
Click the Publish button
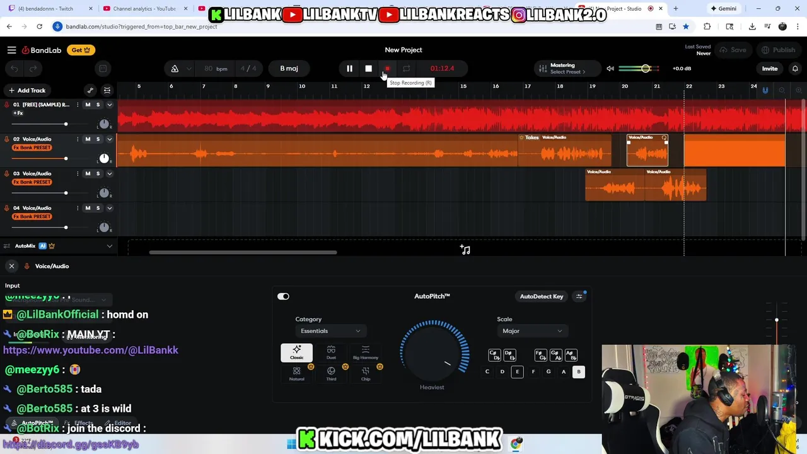[x=778, y=50]
